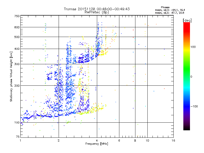
Task: Click the '[deg]' colorbar unit label
Action: point(187,20)
